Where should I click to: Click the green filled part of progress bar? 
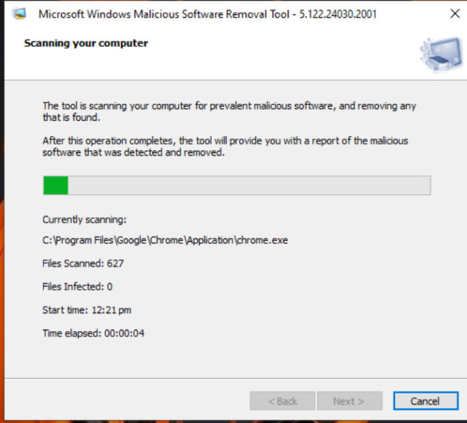click(56, 185)
